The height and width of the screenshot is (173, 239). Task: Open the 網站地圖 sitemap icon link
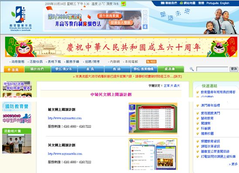click(181, 3)
